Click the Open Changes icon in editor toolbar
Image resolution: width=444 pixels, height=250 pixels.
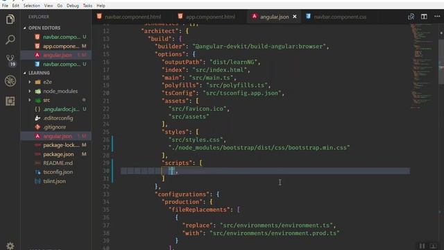[x=411, y=17]
